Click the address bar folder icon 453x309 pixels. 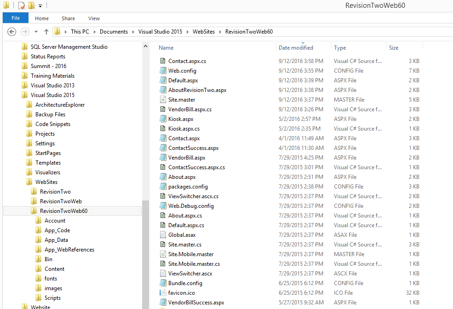point(57,31)
